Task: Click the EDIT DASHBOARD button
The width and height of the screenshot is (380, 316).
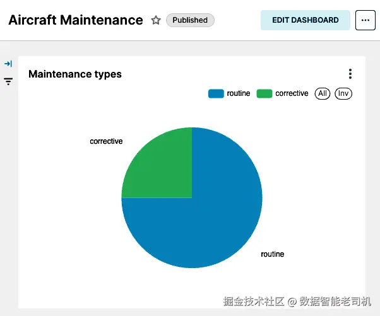Action: point(305,20)
